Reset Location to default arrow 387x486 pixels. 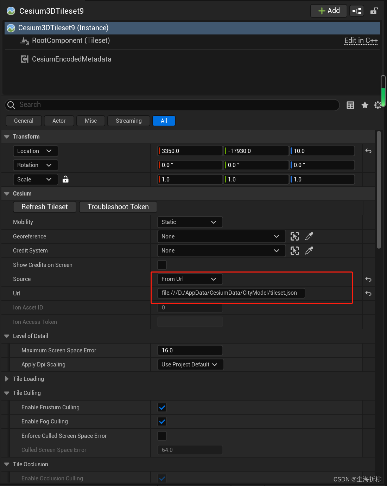click(x=368, y=151)
